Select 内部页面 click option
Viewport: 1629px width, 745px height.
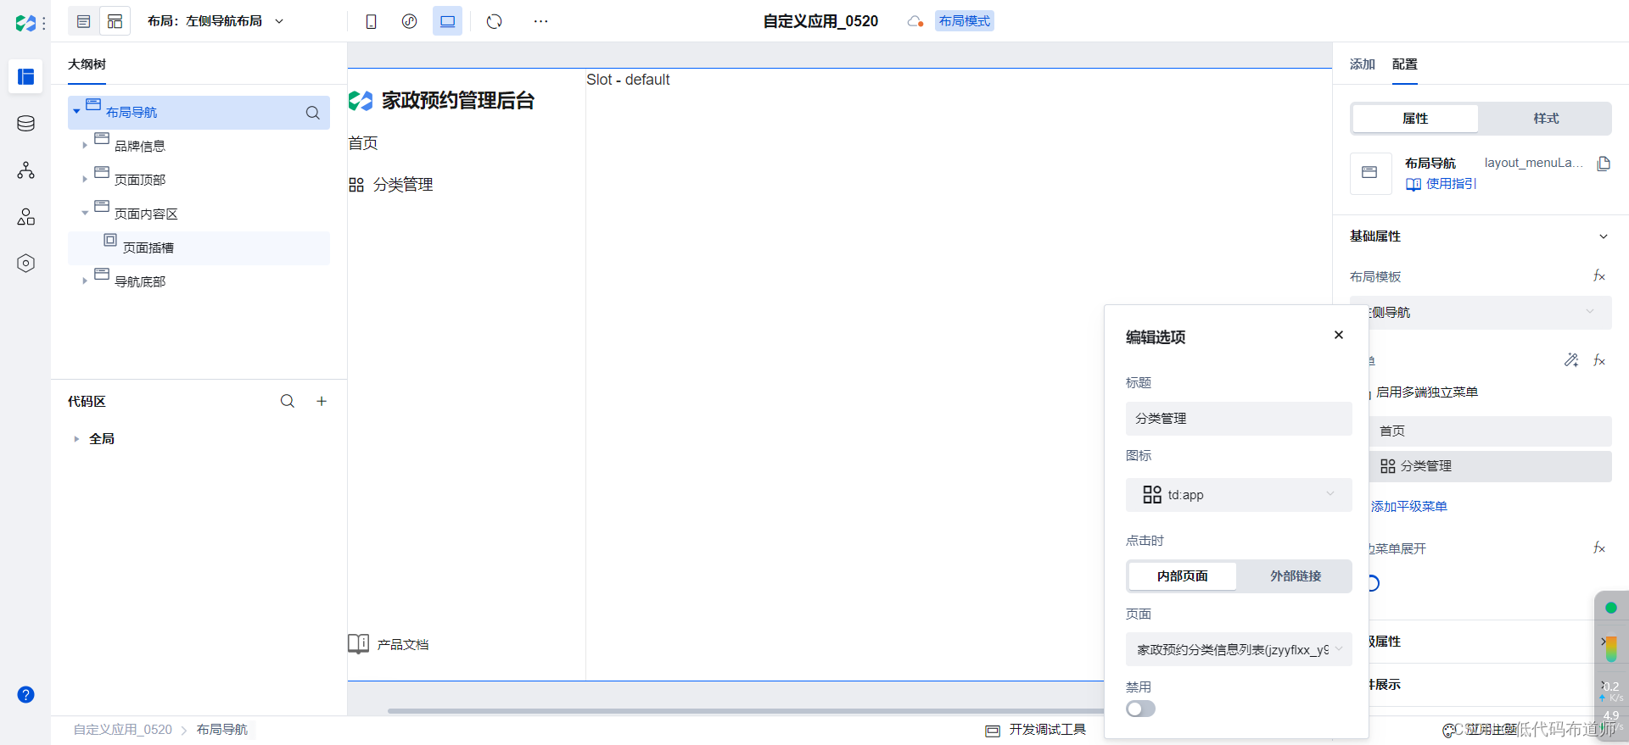coord(1182,576)
